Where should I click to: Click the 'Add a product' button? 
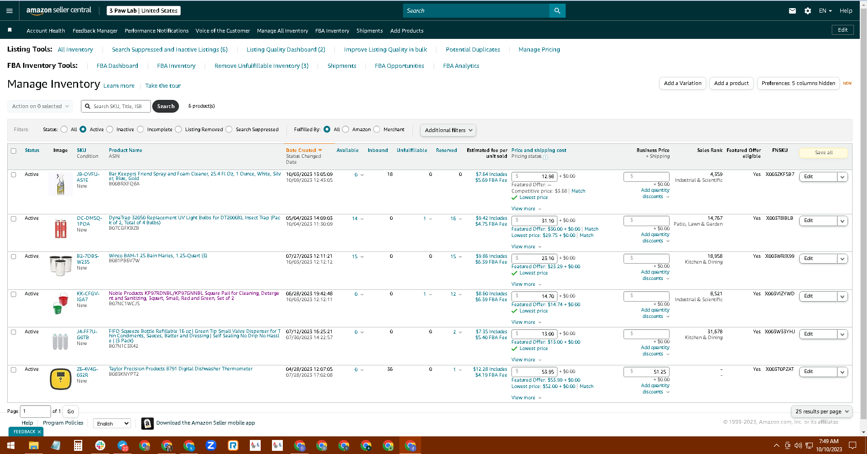click(x=731, y=83)
